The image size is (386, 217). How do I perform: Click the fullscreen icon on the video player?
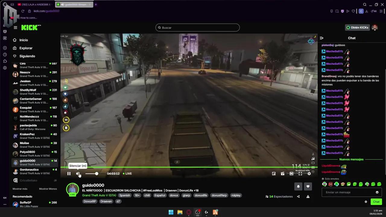pyautogui.click(x=300, y=174)
